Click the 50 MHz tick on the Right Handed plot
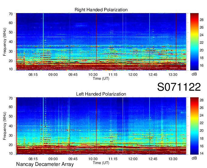This screenshot has width=207, height=168. [x=11, y=32]
